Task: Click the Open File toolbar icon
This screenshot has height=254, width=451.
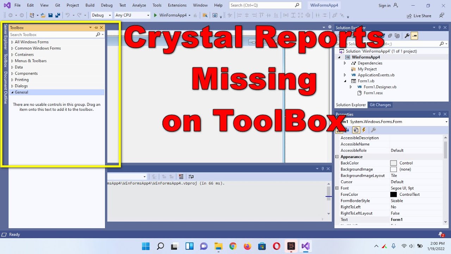Action: pos(43,15)
